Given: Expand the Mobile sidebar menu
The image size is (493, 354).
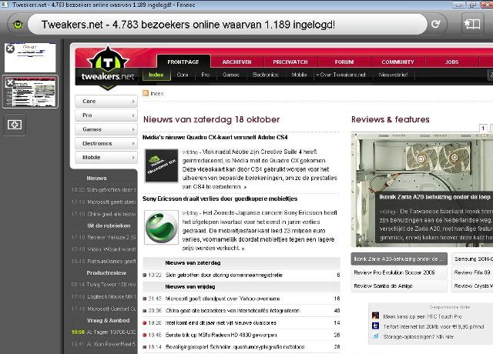Looking at the screenshot, I should pyautogui.click(x=106, y=157).
